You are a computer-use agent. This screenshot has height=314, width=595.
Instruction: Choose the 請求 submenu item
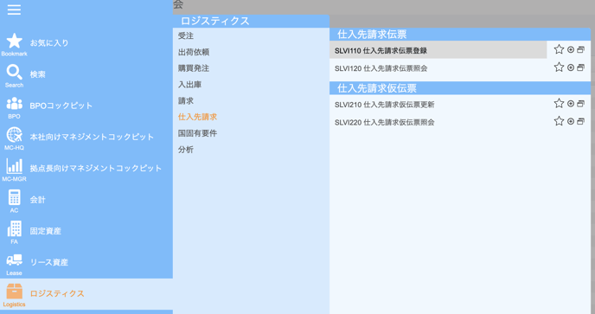point(186,101)
